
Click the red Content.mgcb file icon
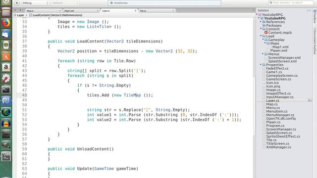tap(266, 32)
